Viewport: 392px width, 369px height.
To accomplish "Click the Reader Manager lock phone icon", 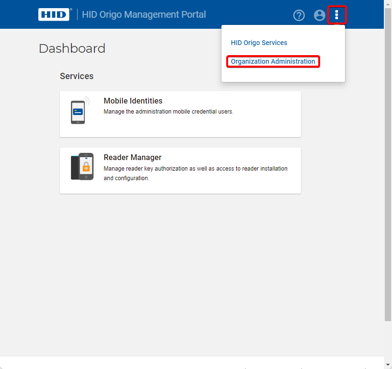I will point(82,166).
